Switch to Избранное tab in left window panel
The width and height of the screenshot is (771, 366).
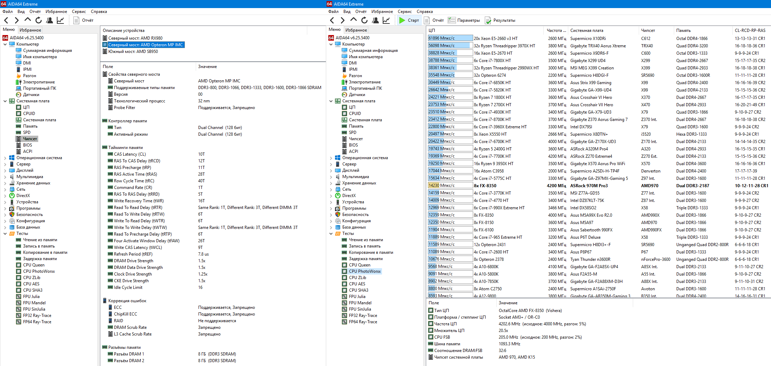(30, 30)
